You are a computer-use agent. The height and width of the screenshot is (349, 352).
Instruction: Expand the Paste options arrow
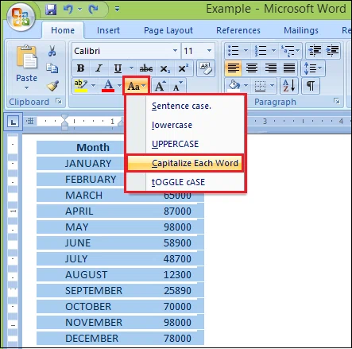click(26, 87)
